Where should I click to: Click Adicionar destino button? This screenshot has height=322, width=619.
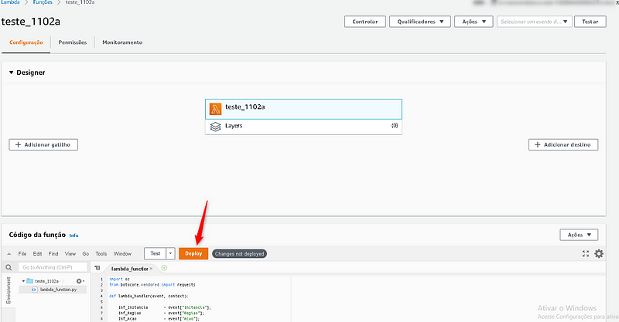coord(563,144)
